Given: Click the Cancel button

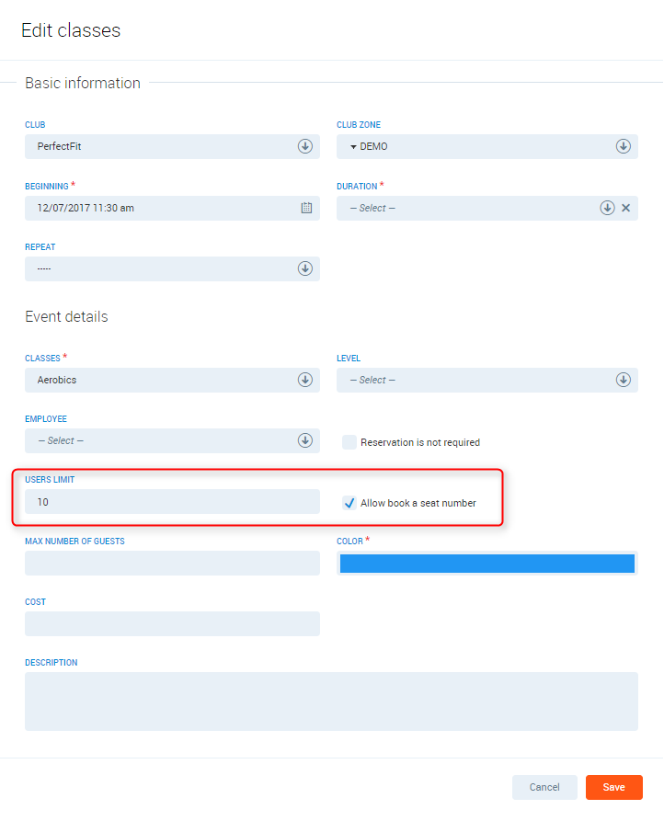Looking at the screenshot, I should 544,787.
